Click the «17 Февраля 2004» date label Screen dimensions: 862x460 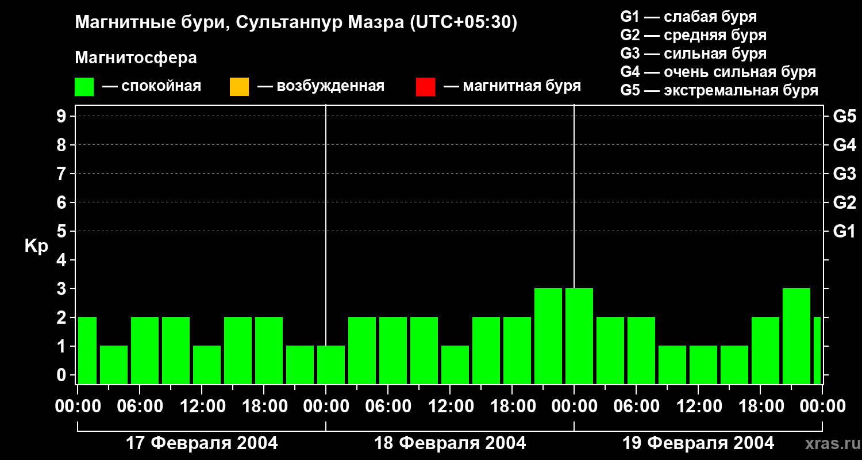click(x=202, y=443)
